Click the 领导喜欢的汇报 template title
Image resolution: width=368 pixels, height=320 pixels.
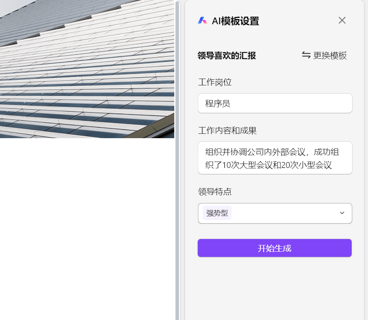coord(226,56)
